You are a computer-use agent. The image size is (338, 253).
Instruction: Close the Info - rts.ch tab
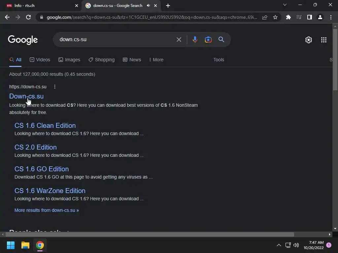77,6
